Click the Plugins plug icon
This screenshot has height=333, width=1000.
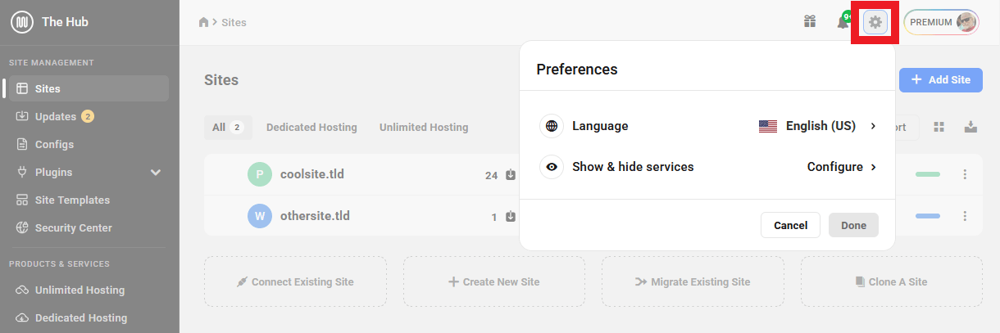click(x=22, y=172)
